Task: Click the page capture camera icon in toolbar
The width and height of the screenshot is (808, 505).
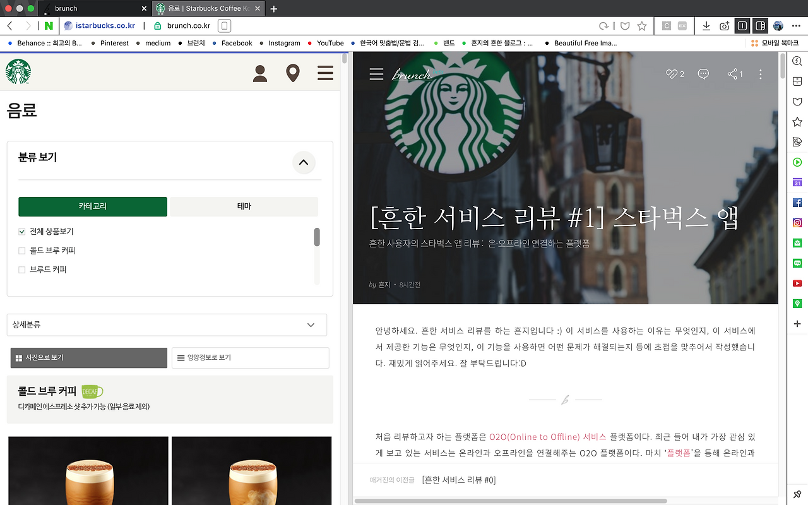Action: 724,26
